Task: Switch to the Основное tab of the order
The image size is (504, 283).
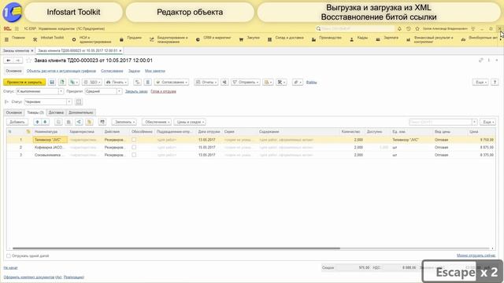Action: coord(14,112)
